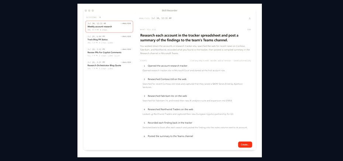Open Review PRs For Copilot Comments session
Viewport: 343px width, 161px height.
[x=109, y=52]
